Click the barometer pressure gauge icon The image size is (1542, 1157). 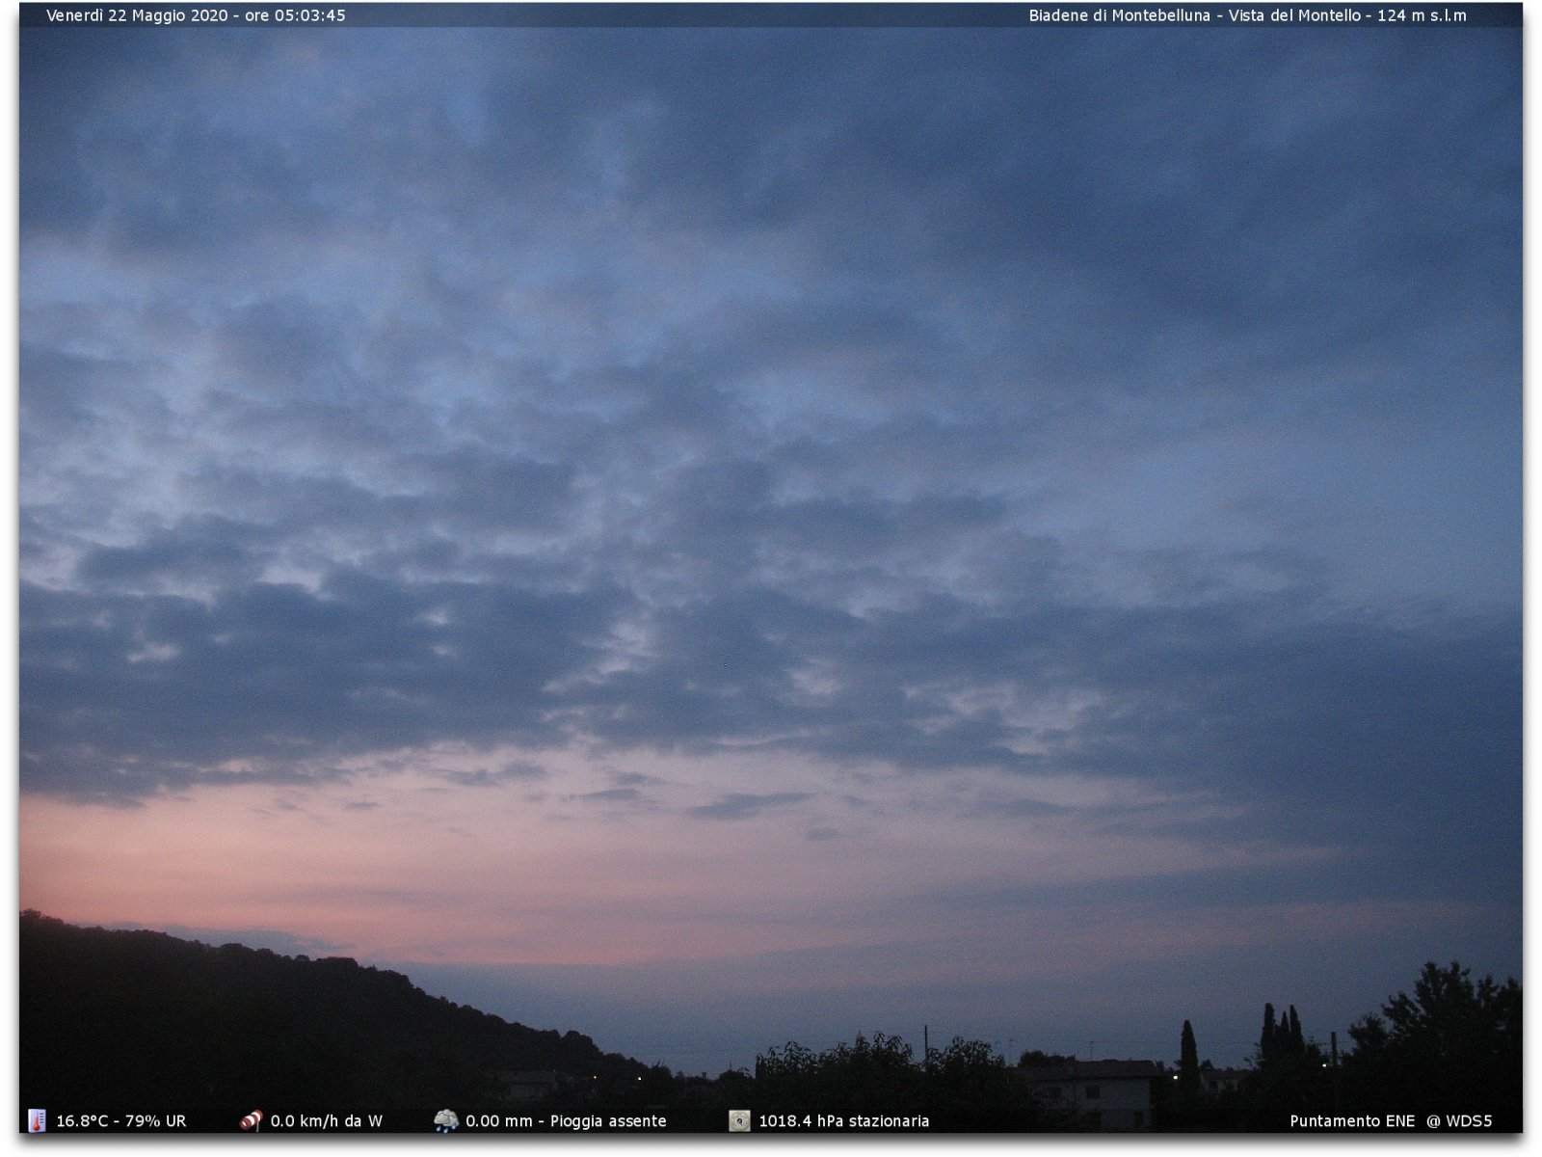click(739, 1120)
